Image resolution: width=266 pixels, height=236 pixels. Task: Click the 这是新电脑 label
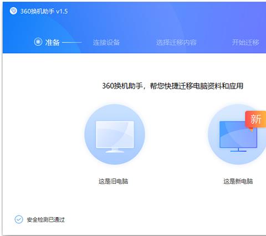[x=238, y=181]
